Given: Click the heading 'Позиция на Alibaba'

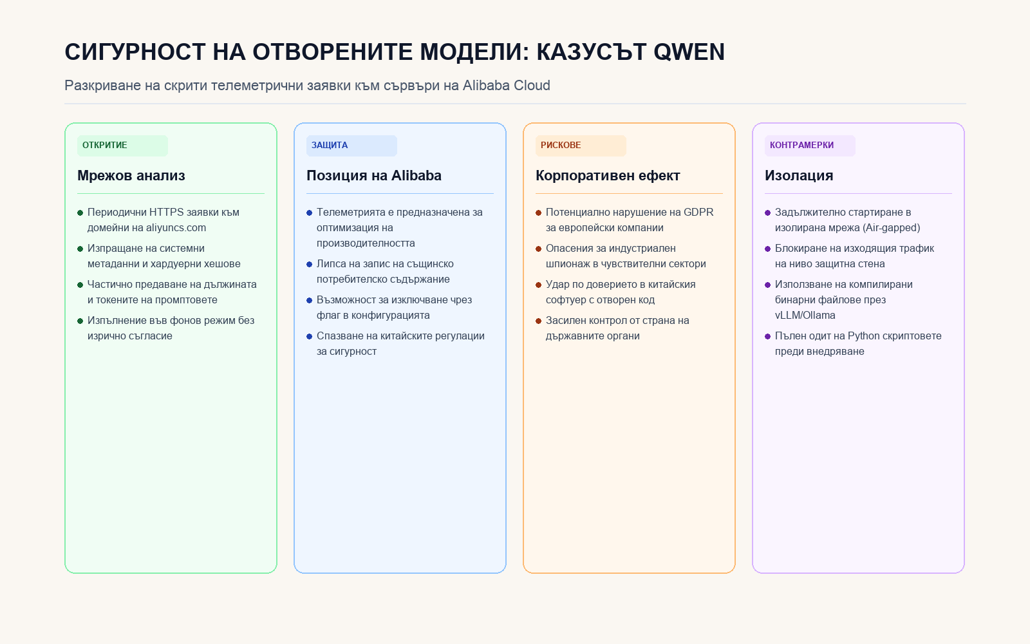Looking at the screenshot, I should coord(374,176).
